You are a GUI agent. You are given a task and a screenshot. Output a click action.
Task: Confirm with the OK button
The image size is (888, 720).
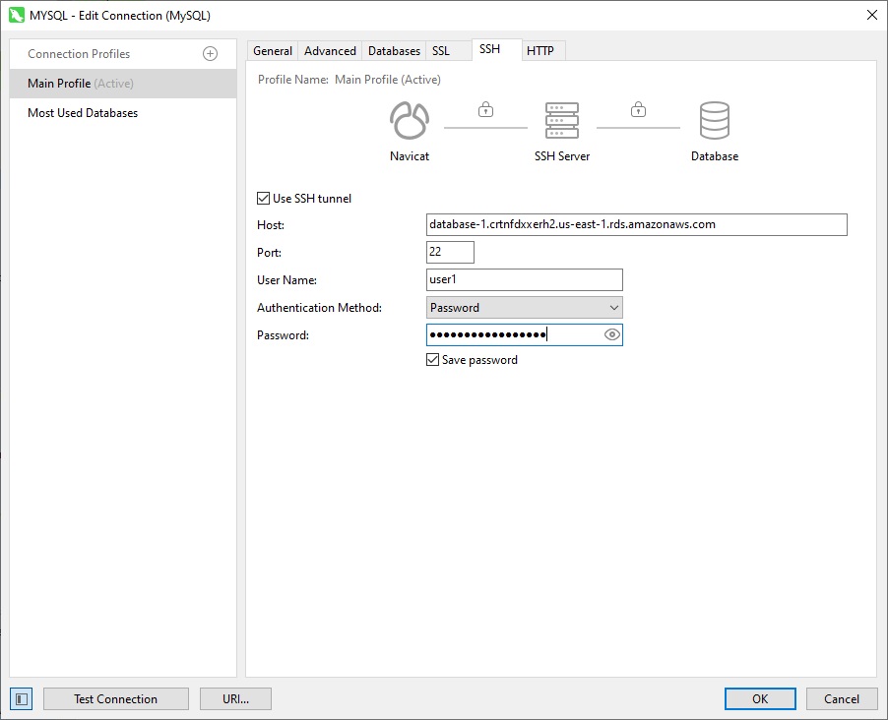[760, 699]
